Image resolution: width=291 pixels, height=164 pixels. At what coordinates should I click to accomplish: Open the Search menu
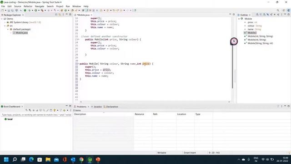click(x=50, y=6)
